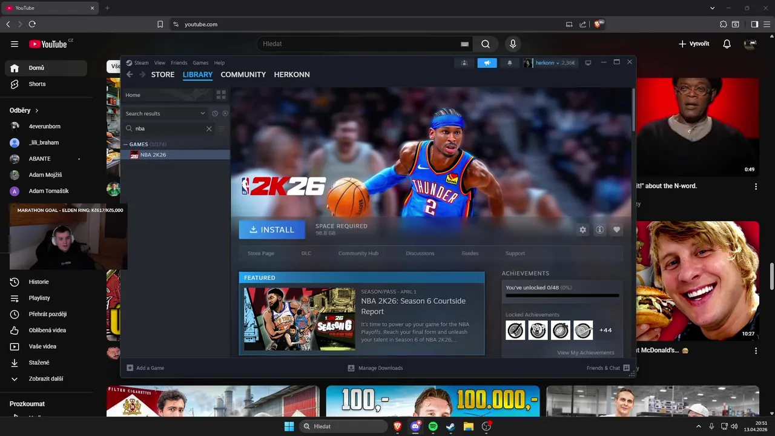The image size is (775, 436).
Task: Click the blue announcements megaphone button in Steam
Action: click(487, 62)
